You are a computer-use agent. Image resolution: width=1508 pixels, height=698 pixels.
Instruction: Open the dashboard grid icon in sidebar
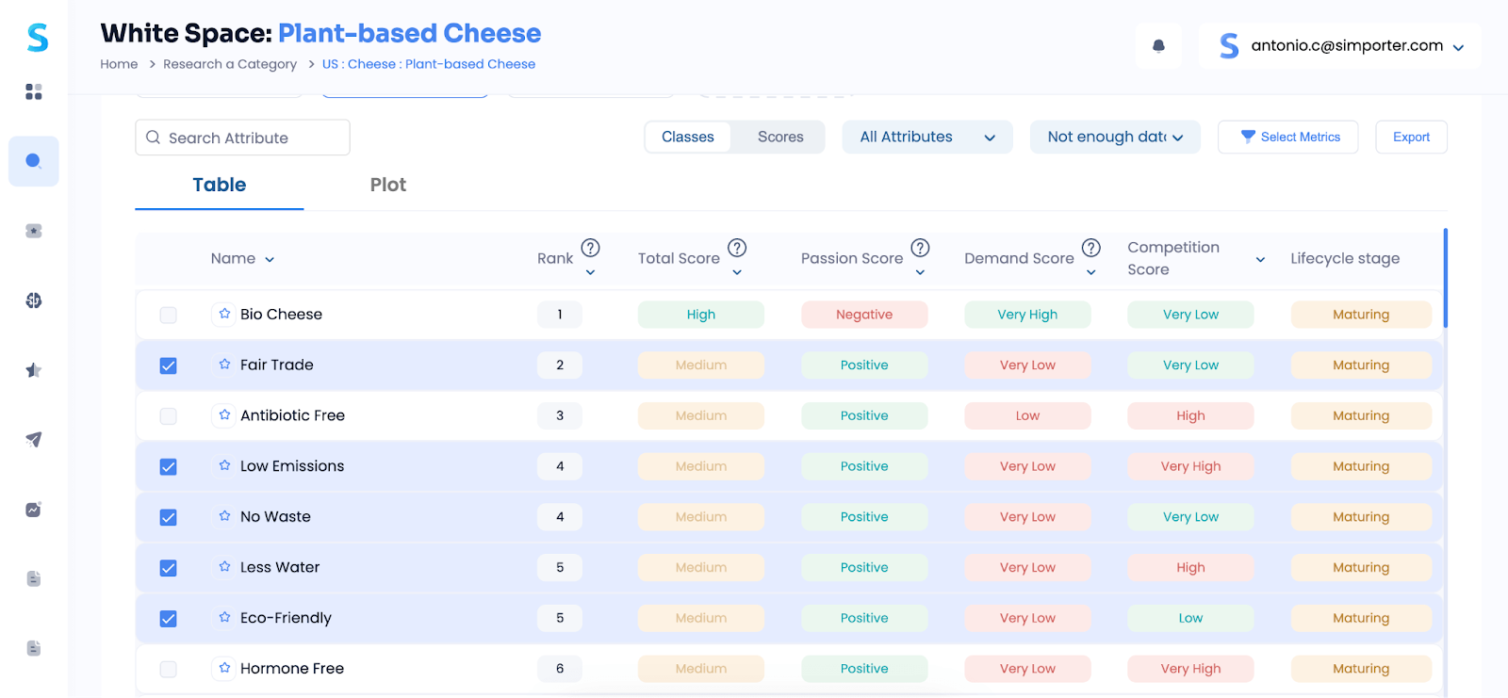(x=34, y=91)
